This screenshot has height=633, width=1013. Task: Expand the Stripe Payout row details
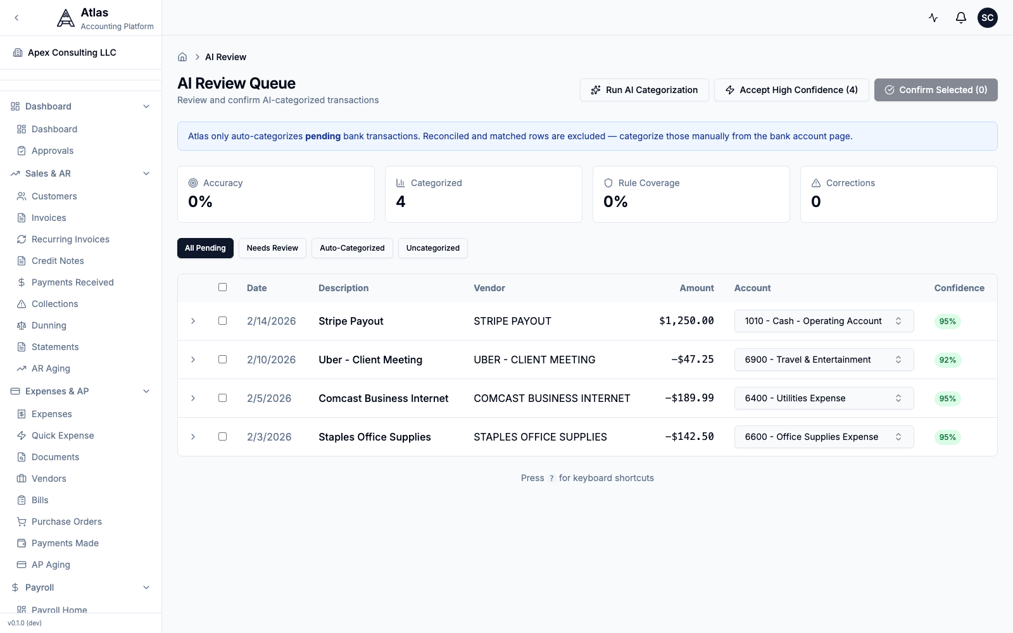(x=193, y=321)
